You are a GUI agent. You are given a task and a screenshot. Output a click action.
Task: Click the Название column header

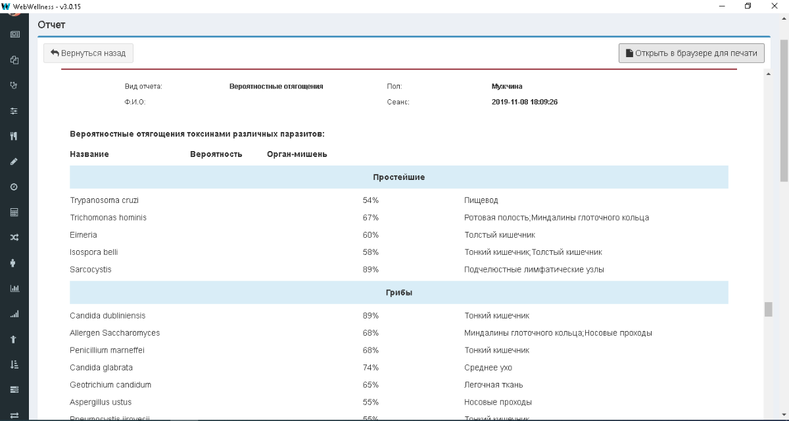pyautogui.click(x=89, y=154)
